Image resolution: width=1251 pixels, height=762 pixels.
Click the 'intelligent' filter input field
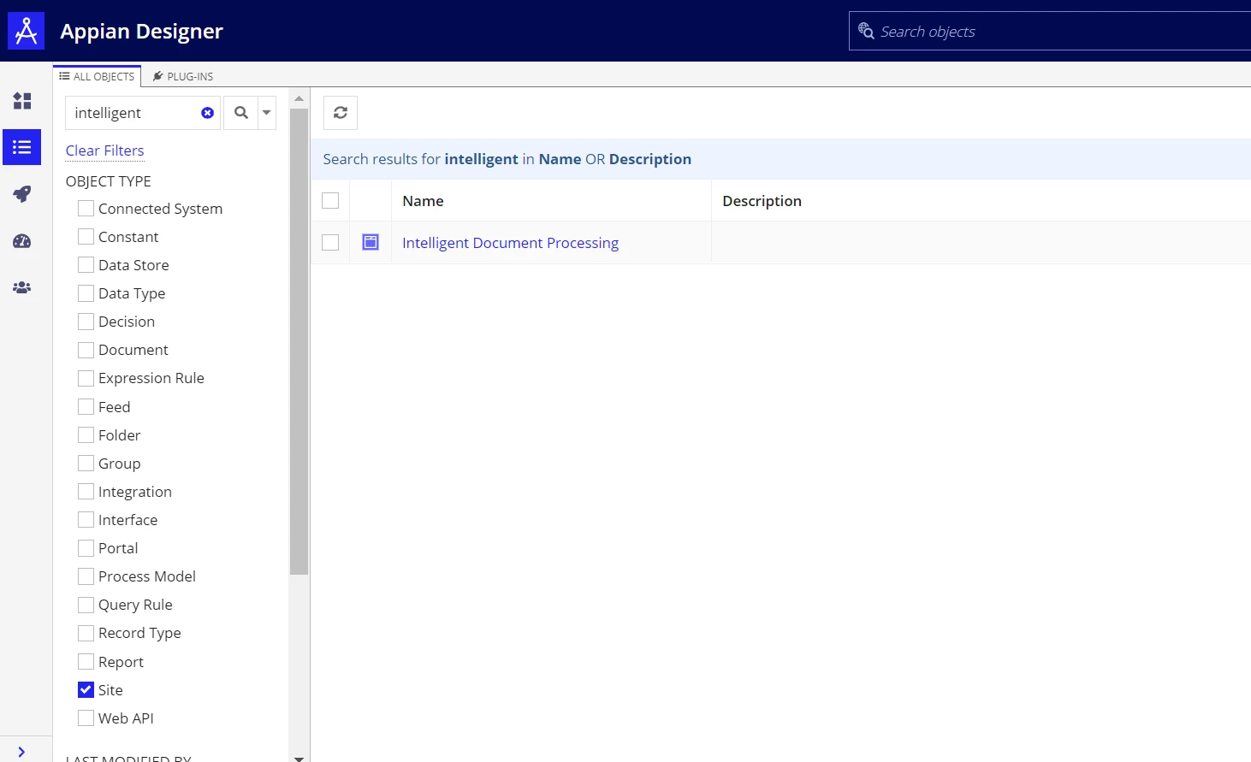point(142,113)
